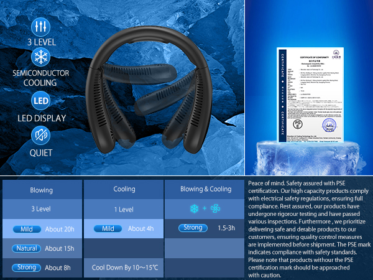The image size is (373, 280).
Task: Click the PSE mark on the certificate
Action: [298, 124]
